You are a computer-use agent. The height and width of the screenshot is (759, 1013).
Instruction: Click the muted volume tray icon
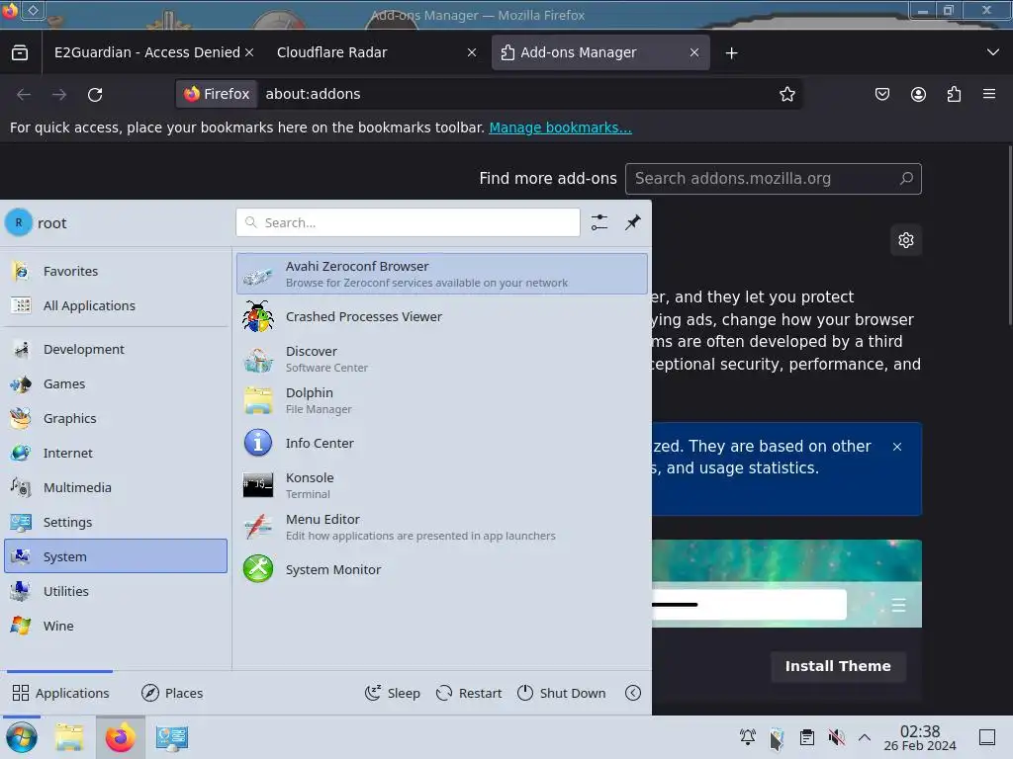click(x=836, y=737)
